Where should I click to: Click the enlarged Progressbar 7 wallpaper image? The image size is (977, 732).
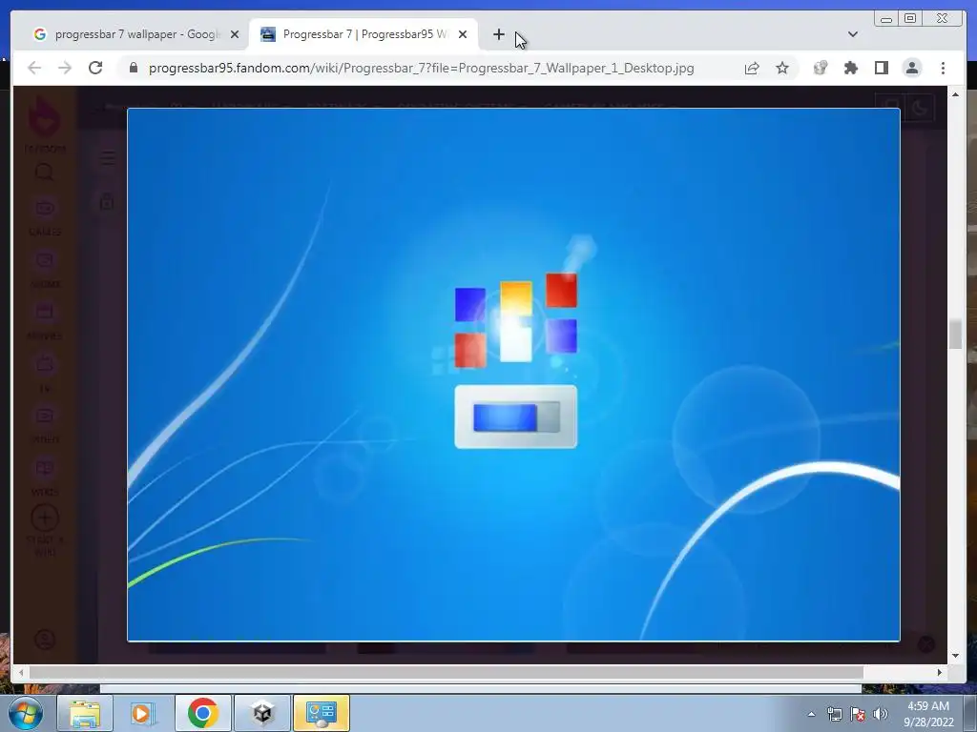[513, 374]
